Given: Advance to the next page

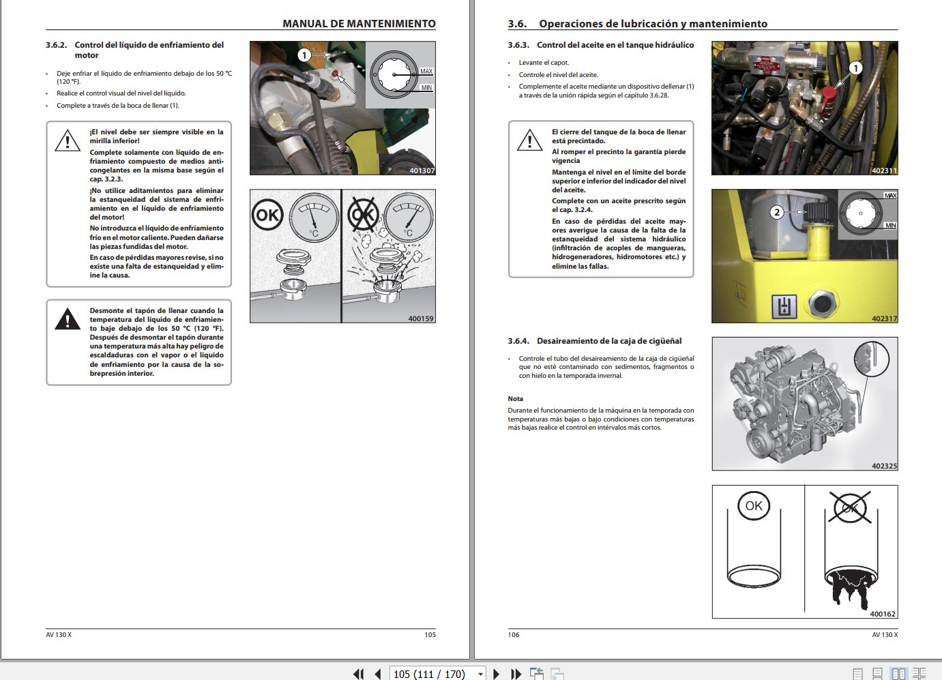Looking at the screenshot, I should click(x=496, y=674).
